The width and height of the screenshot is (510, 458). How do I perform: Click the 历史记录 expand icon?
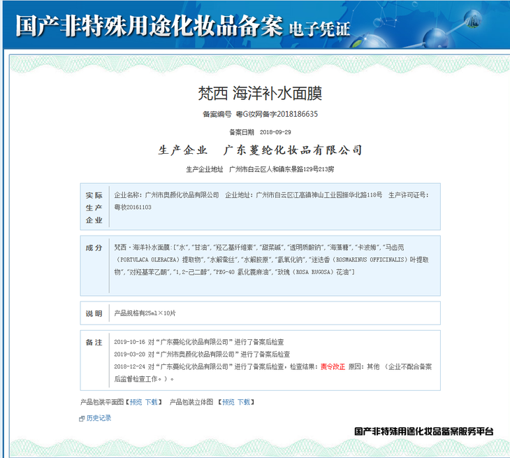tap(82, 418)
